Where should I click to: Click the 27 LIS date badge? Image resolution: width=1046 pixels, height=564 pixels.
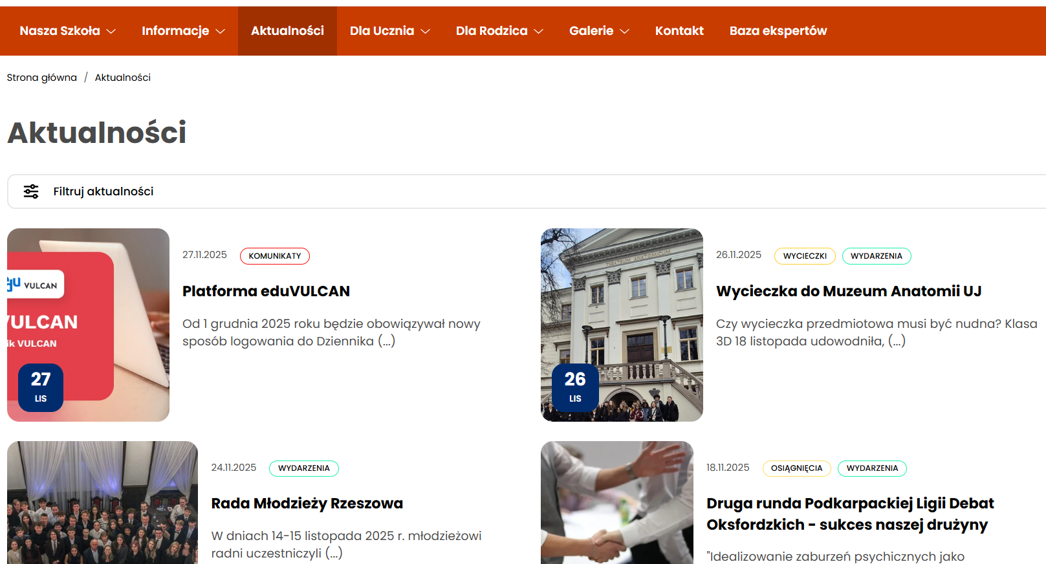tap(41, 387)
